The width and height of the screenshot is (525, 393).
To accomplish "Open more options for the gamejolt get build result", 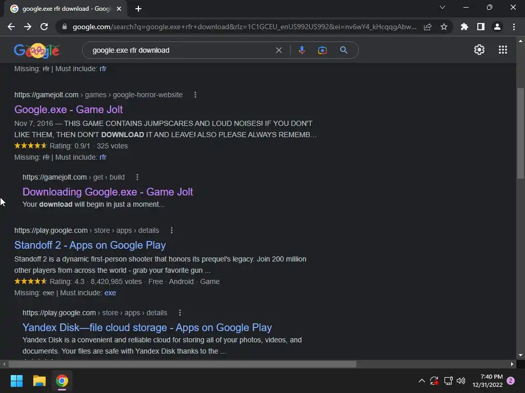I will coord(137,177).
